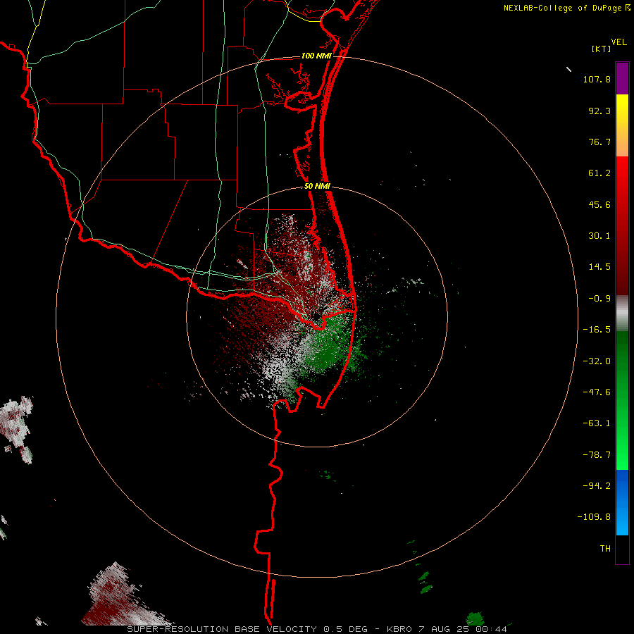Click the NEXLAB-College of DuPage title text
Image resolution: width=634 pixels, height=634 pixels.
click(x=562, y=8)
